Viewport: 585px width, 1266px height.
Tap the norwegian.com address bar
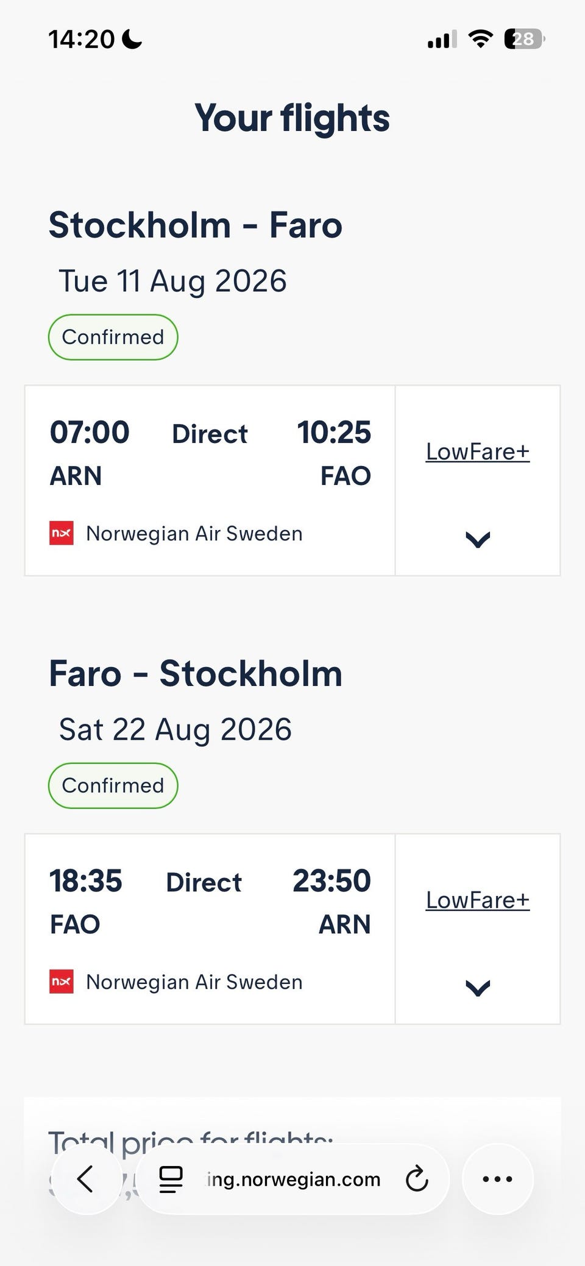tap(292, 1179)
